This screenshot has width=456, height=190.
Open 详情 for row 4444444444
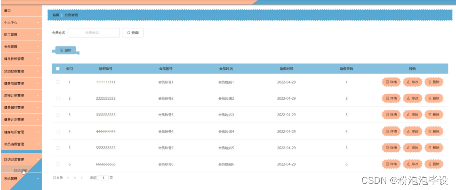pyautogui.click(x=391, y=132)
